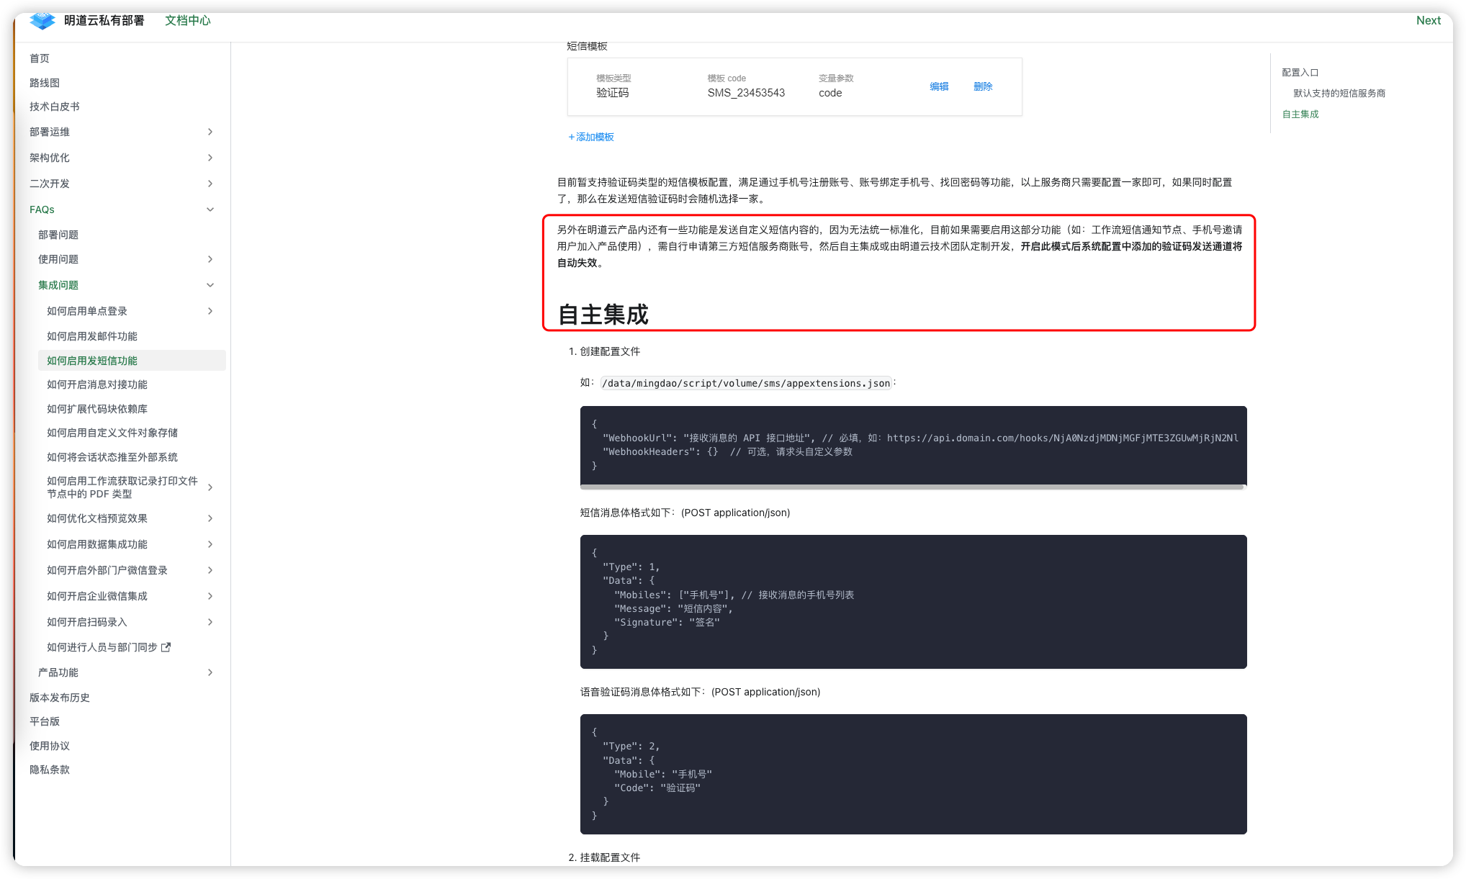Open 如何启用发邮件功能 page
The width and height of the screenshot is (1466, 879).
coord(92,336)
